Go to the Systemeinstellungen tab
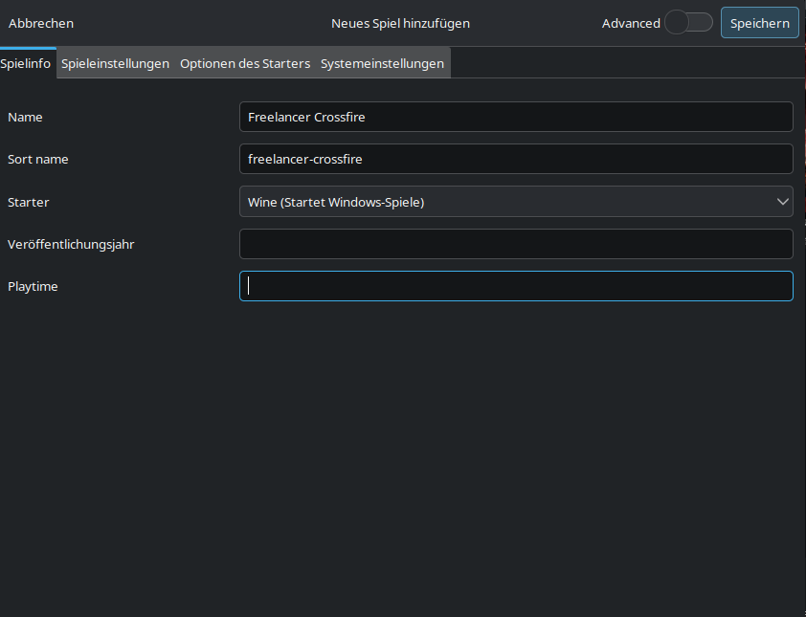This screenshot has height=617, width=806. (x=382, y=63)
